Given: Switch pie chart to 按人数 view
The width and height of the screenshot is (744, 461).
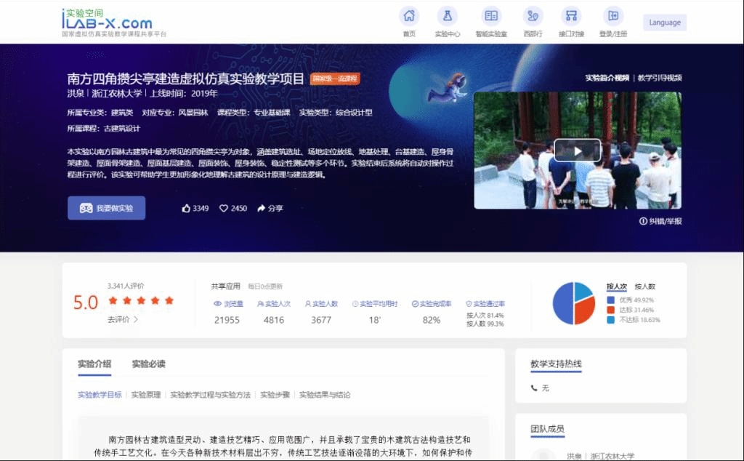Looking at the screenshot, I should click(644, 286).
